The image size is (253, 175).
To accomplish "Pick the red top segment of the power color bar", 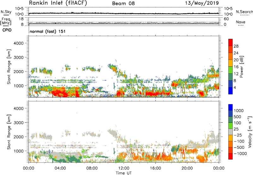I will [x=231, y=42].
